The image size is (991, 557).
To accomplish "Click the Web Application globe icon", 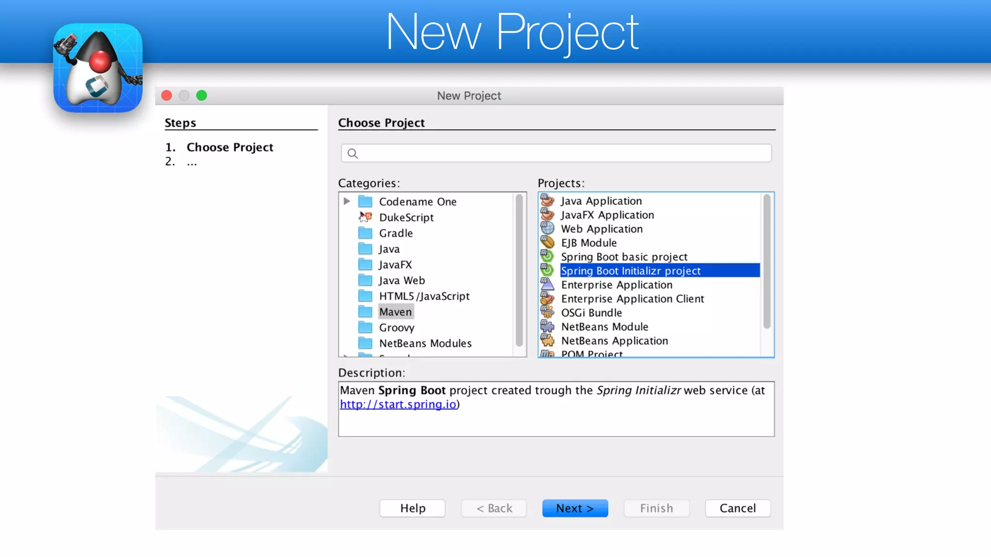I will pyautogui.click(x=547, y=228).
